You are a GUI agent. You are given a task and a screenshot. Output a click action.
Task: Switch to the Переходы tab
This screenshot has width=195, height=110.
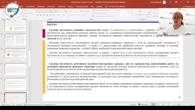point(41,6)
